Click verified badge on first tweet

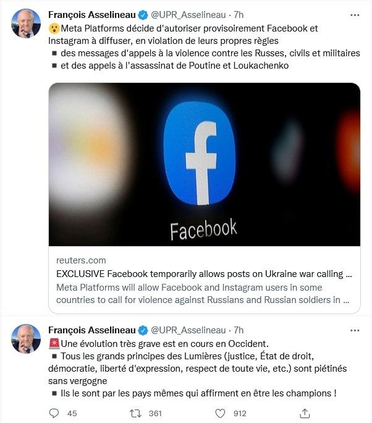[x=143, y=15]
